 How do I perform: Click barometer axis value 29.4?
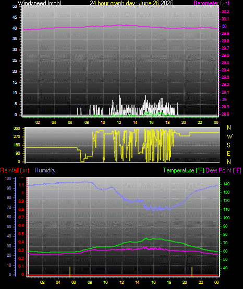[x=225, y=70]
